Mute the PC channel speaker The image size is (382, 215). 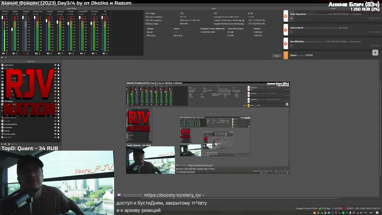[x=104, y=53]
